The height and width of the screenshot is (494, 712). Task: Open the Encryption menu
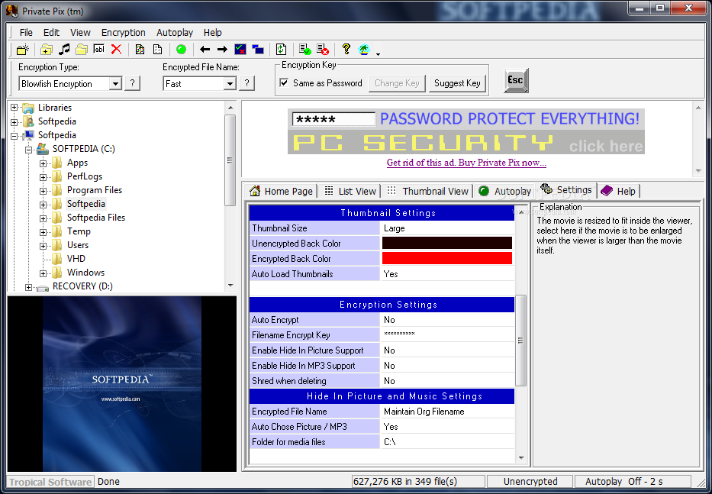pyautogui.click(x=123, y=32)
